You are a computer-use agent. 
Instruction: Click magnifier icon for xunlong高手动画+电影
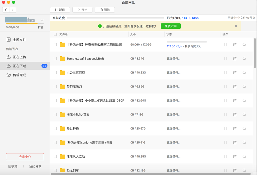click(244, 142)
